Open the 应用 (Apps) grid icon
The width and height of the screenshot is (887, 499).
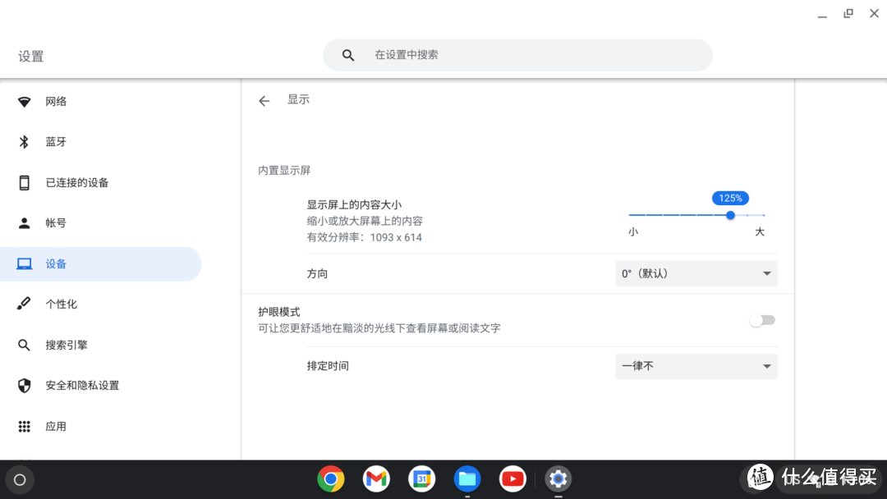click(25, 426)
